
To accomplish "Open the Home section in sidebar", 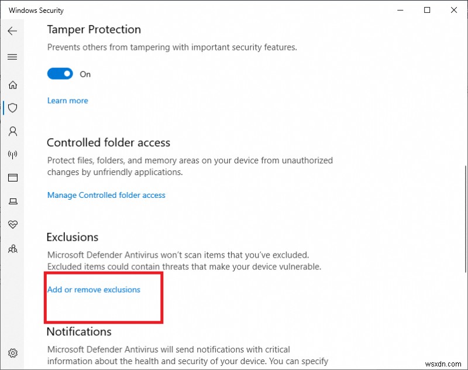I will 13,85.
